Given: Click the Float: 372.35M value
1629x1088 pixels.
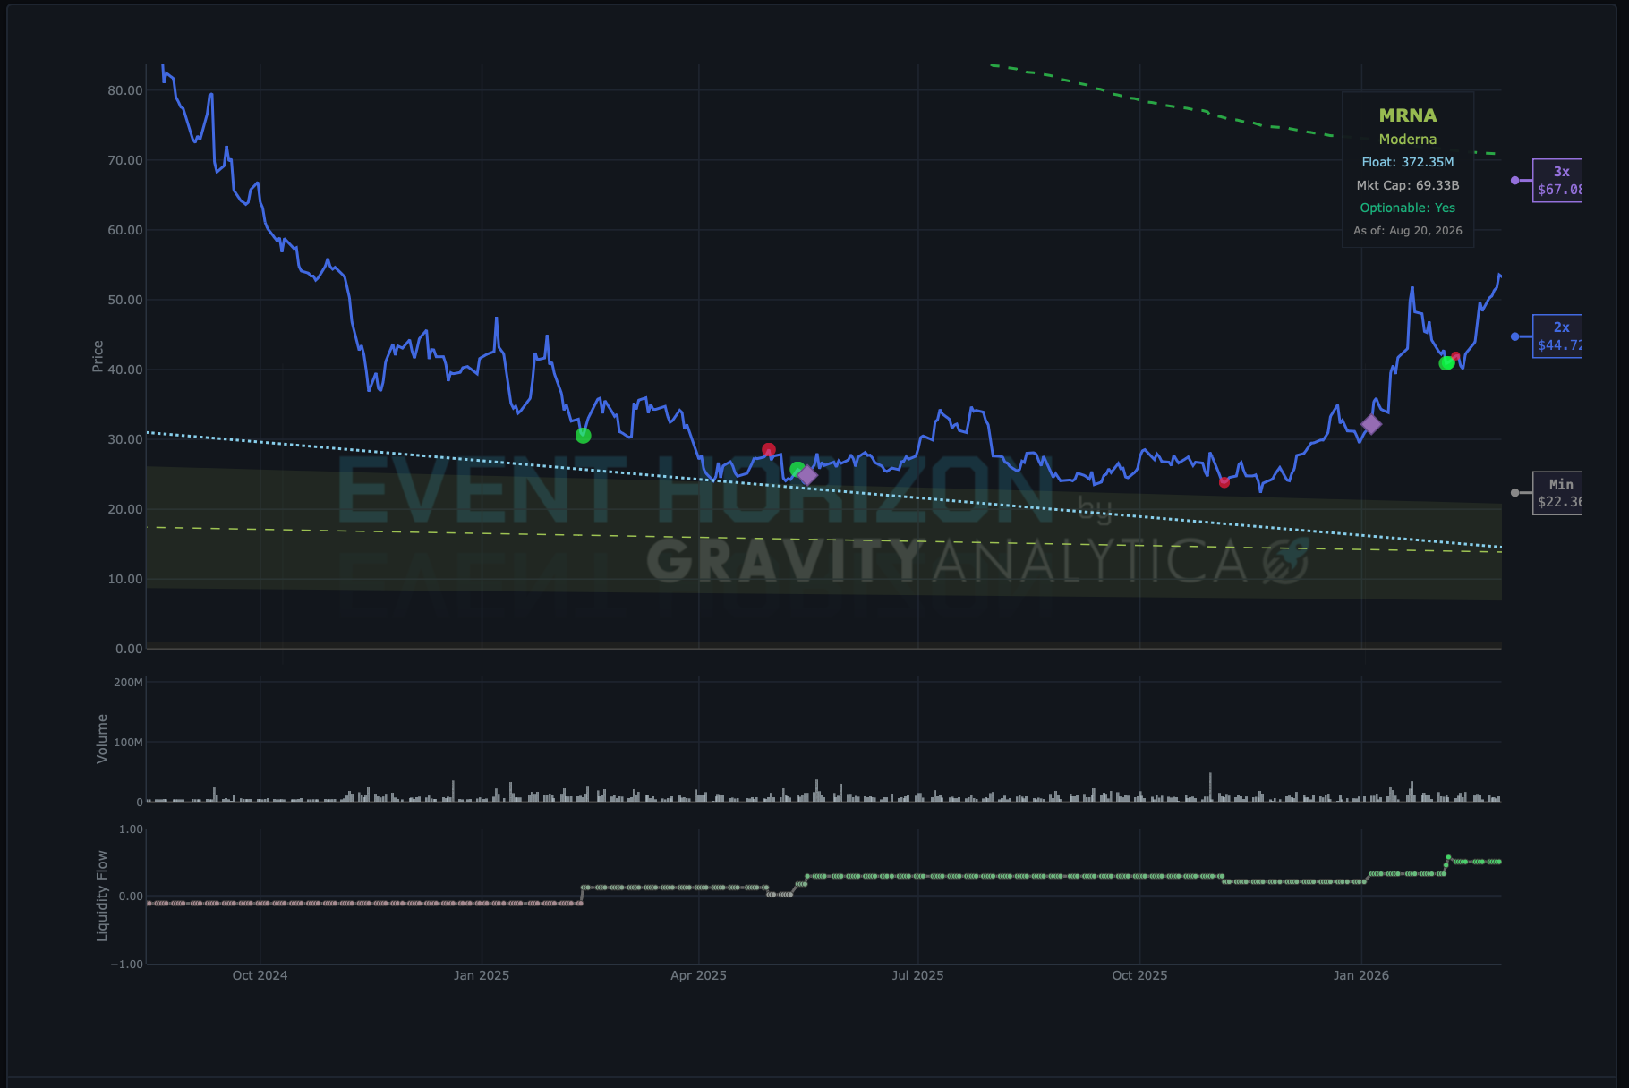Looking at the screenshot, I should coord(1408,162).
